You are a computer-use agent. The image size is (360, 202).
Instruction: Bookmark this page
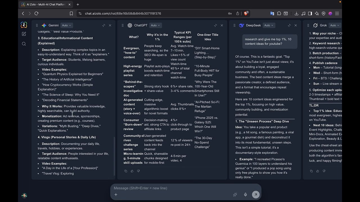point(71,13)
